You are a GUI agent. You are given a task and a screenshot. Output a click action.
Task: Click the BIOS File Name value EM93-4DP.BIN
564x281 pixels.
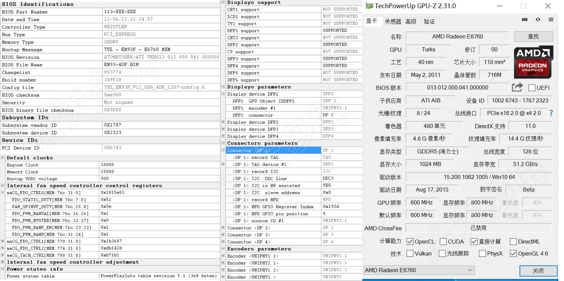[x=121, y=65]
